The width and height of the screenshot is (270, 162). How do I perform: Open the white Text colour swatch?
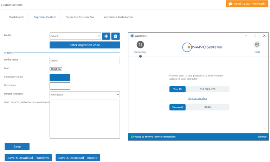(60, 86)
